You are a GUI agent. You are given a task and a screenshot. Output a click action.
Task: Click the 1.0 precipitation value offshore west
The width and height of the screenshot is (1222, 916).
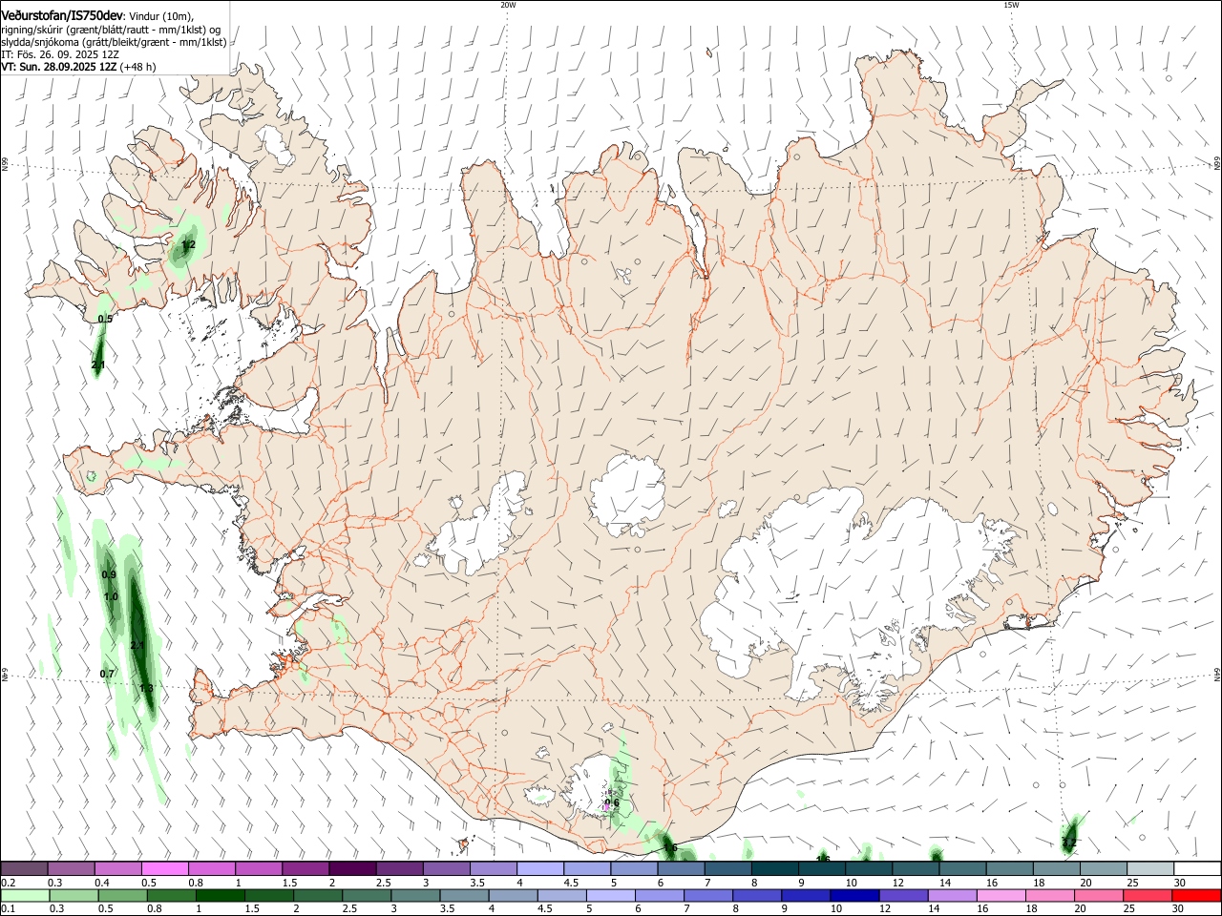click(111, 596)
